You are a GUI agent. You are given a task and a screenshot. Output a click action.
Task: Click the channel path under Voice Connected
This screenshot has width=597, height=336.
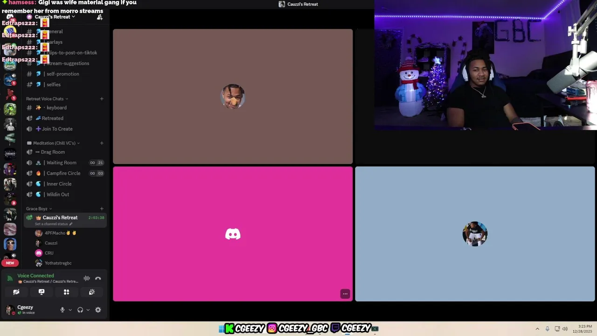48,281
